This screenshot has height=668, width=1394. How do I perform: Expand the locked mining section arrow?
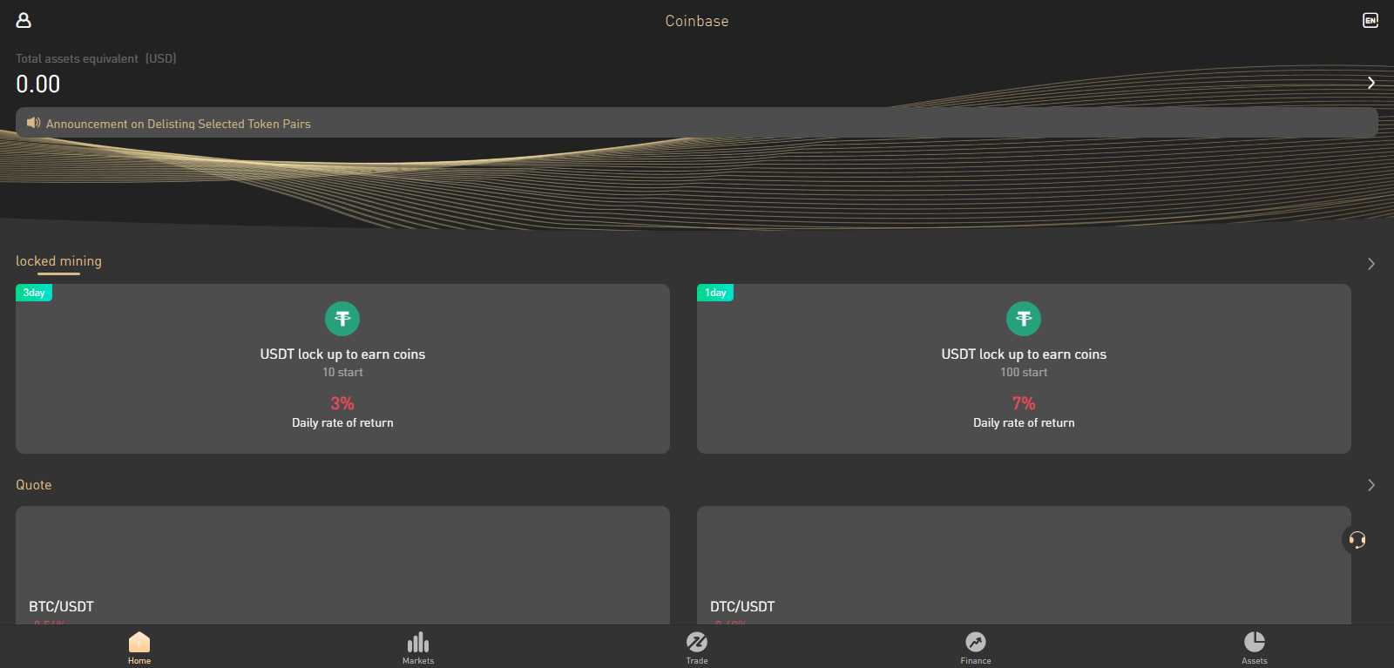pos(1370,264)
